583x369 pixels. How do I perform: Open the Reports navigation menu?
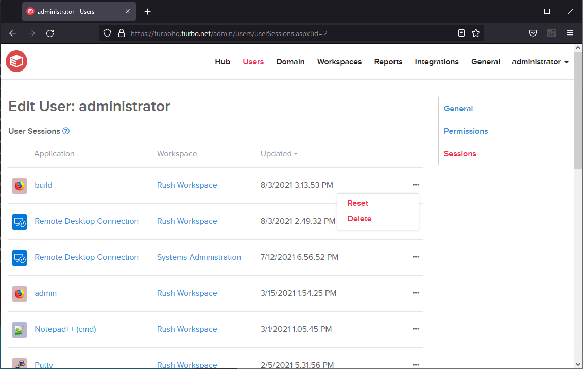pyautogui.click(x=388, y=62)
